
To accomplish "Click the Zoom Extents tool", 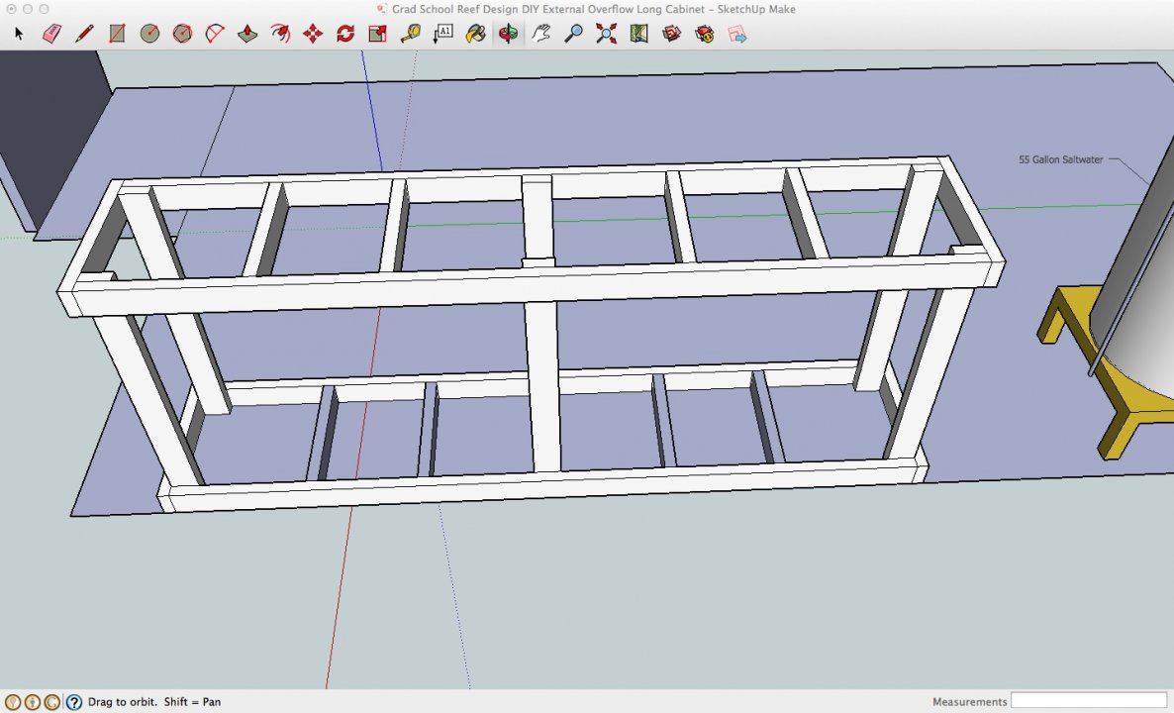I will [x=606, y=34].
